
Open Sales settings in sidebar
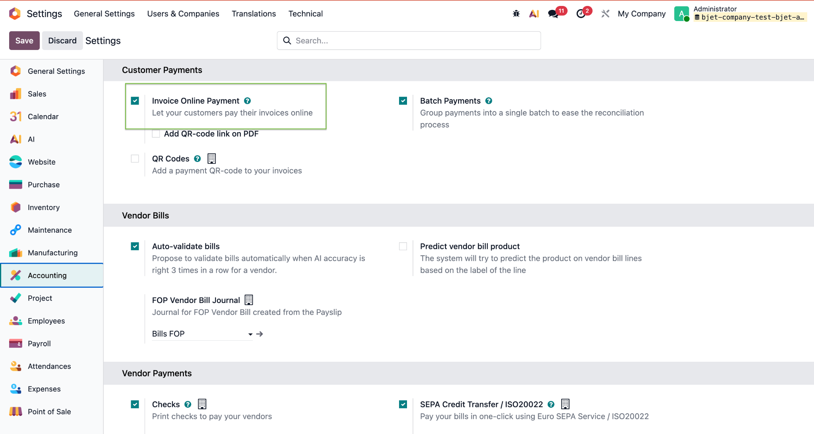52,94
